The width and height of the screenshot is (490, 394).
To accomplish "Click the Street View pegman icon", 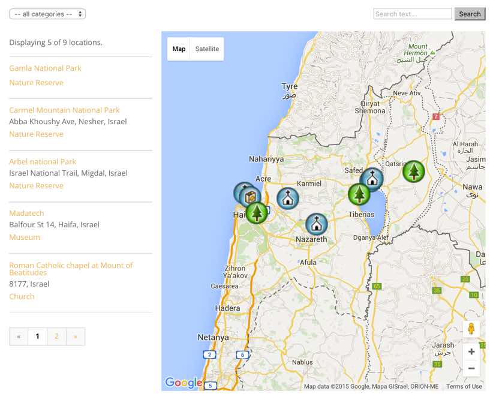I will (x=471, y=329).
